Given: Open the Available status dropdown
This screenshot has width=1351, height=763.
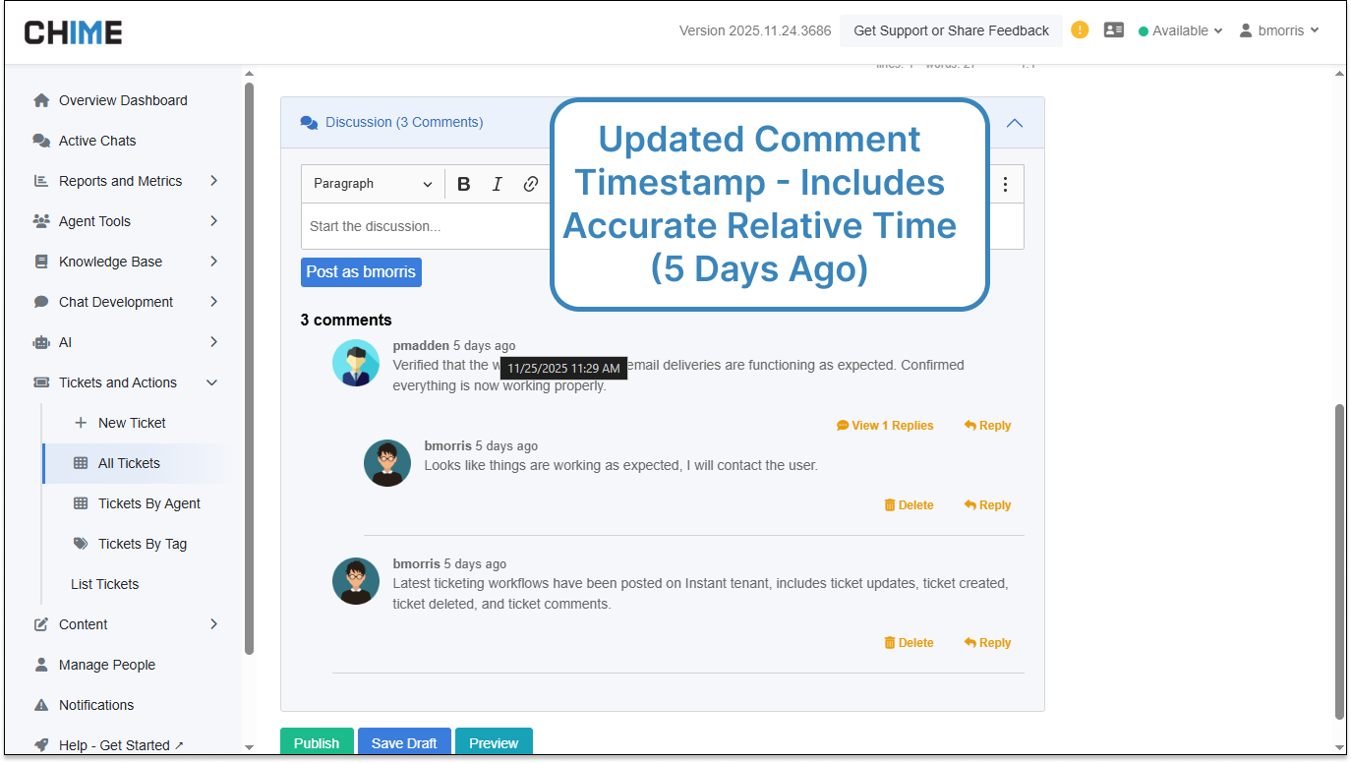Looking at the screenshot, I should (1180, 30).
